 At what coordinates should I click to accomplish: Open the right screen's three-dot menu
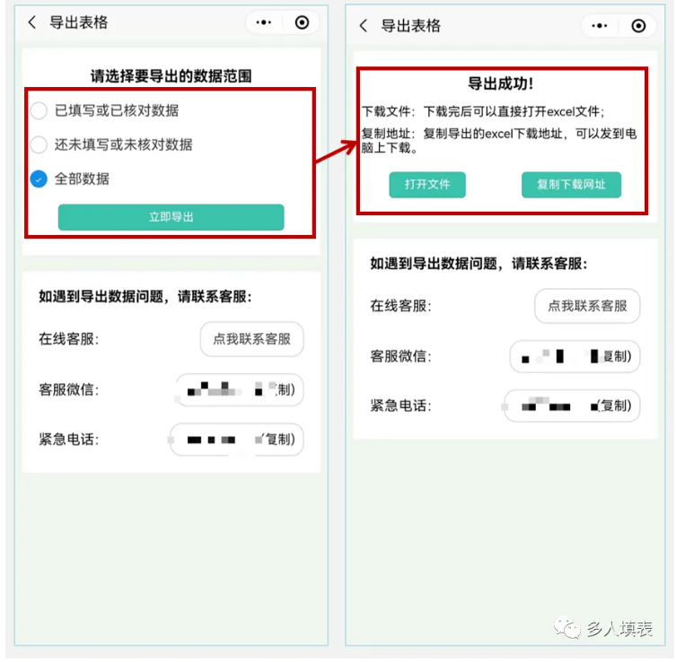600,26
